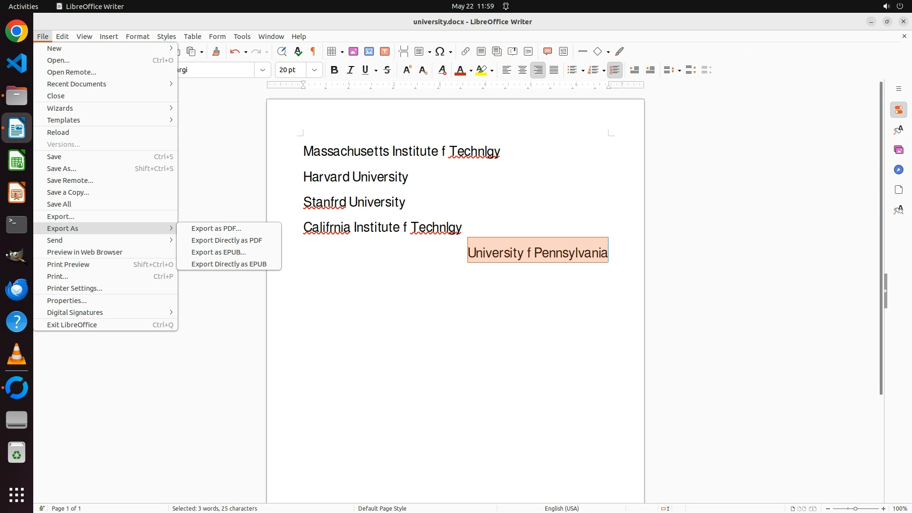Viewport: 912px width, 513px height.
Task: Click the Clone Formatting paintbrush icon
Action: point(216,51)
